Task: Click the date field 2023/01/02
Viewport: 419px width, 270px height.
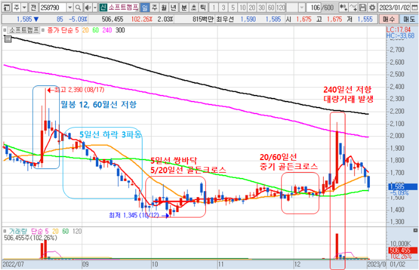Action: [x=394, y=8]
